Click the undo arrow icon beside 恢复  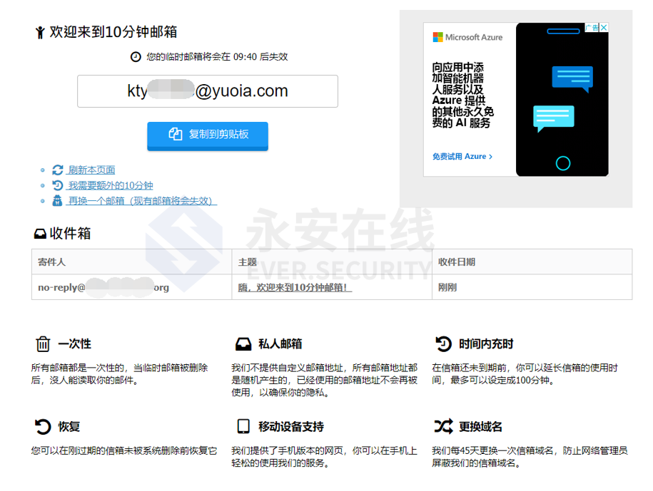coord(43,427)
